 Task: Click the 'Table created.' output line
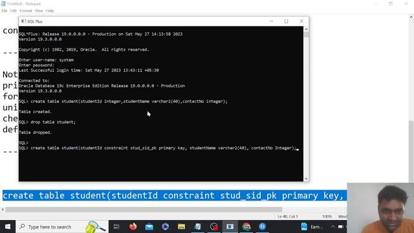tap(35, 112)
